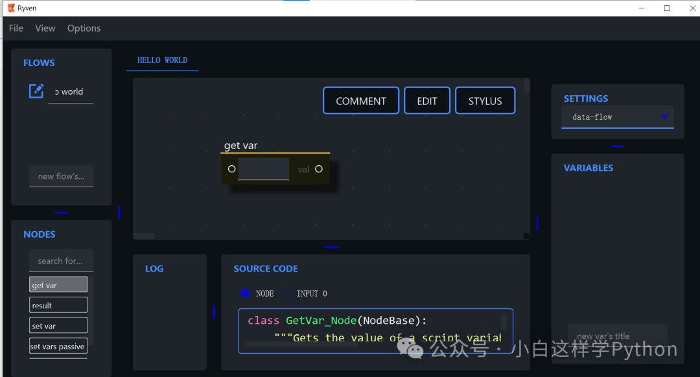700x377 pixels.
Task: Click the COMMENT button
Action: click(x=361, y=101)
